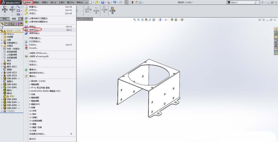Expand the 凸台-拉伸1 feature node
This screenshot has height=142, width=278.
(x=2, y=87)
